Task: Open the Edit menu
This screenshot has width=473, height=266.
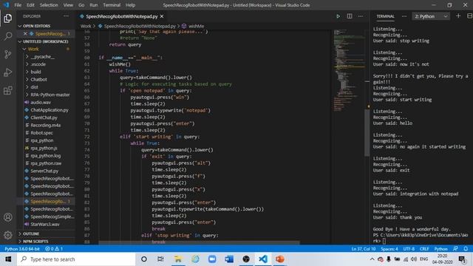Action: point(30,5)
